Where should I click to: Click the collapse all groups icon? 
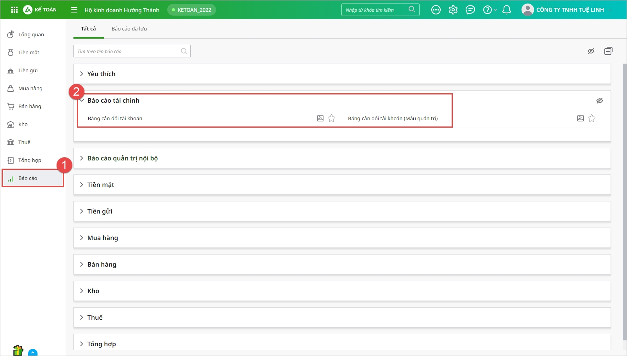point(608,51)
